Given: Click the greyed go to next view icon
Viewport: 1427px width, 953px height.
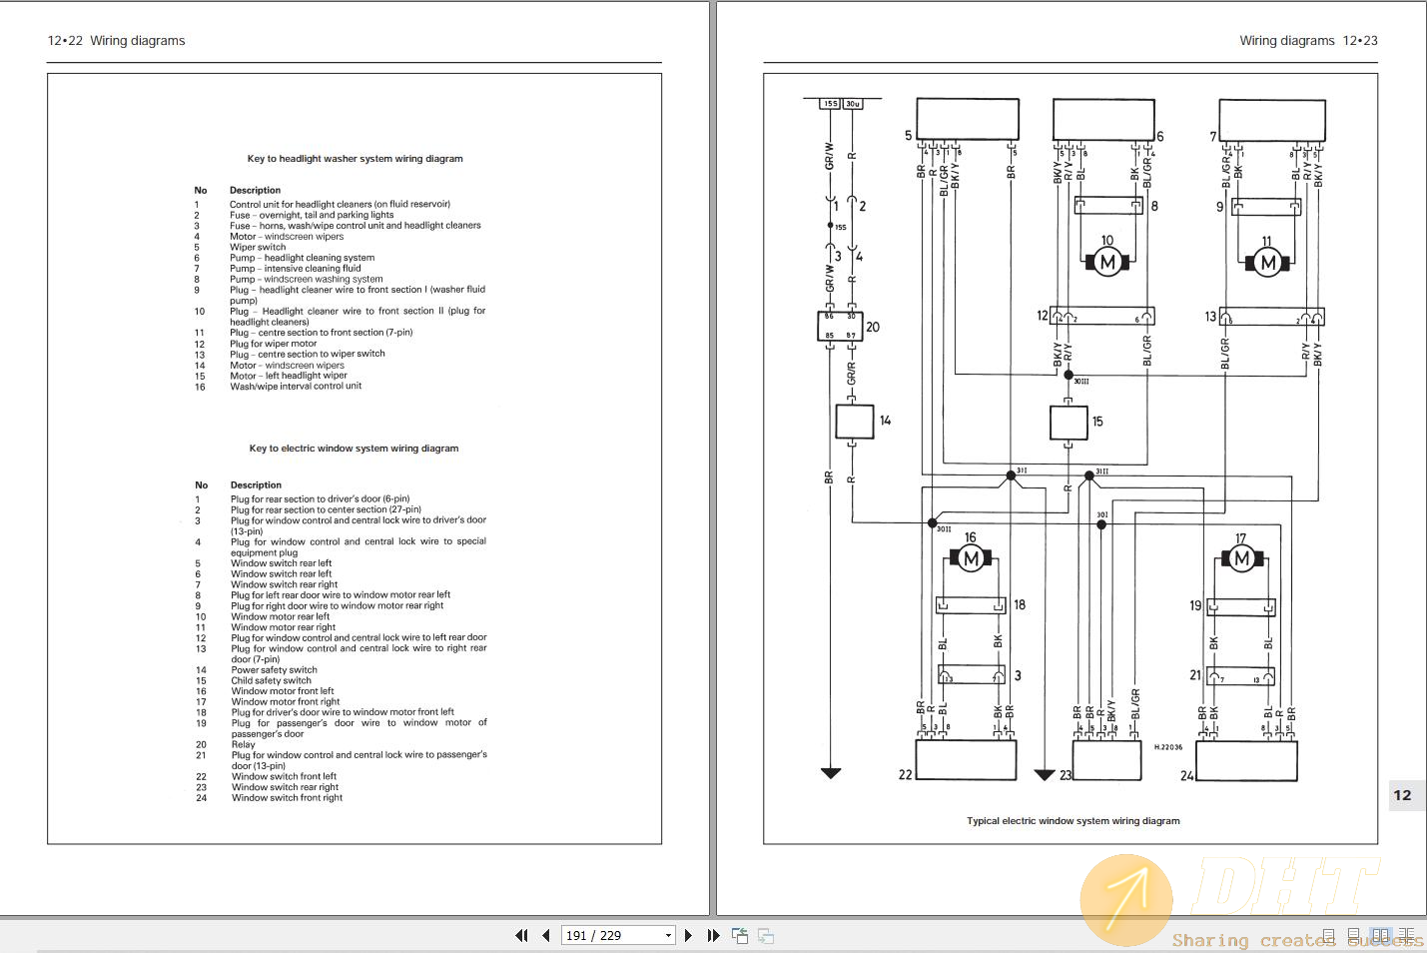Looking at the screenshot, I should 766,936.
